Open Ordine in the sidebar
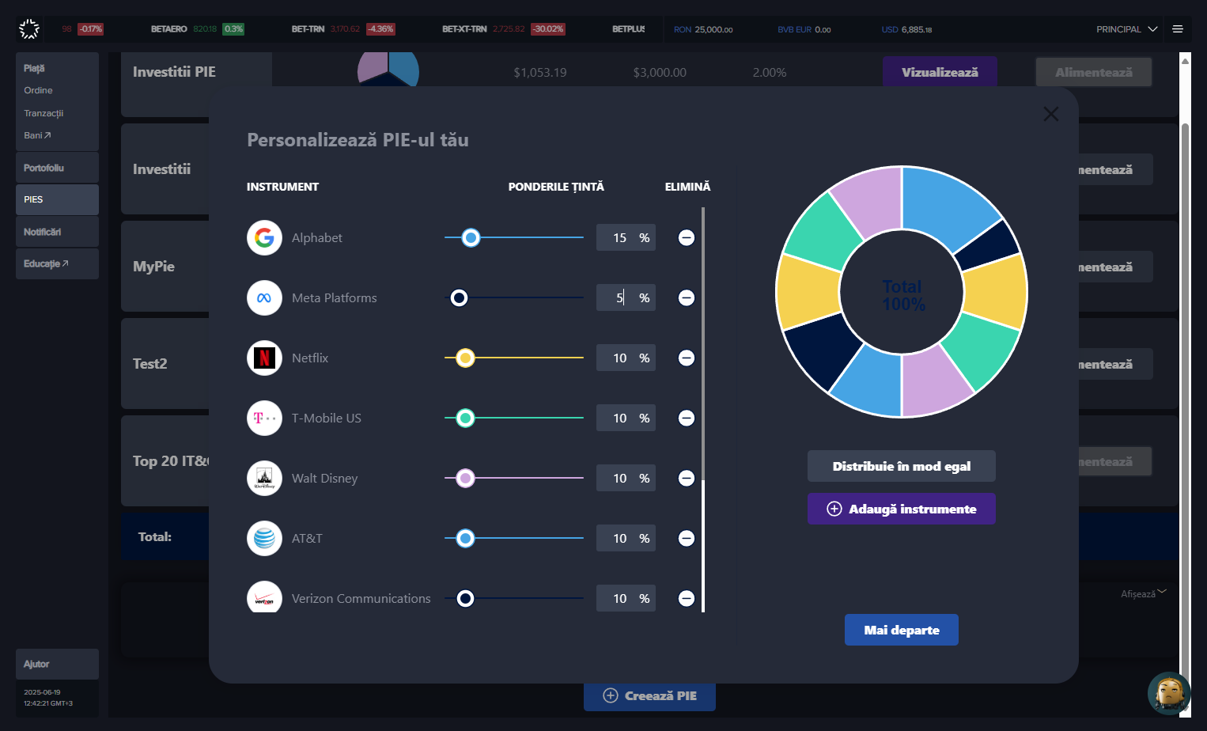This screenshot has width=1207, height=731. pos(38,90)
